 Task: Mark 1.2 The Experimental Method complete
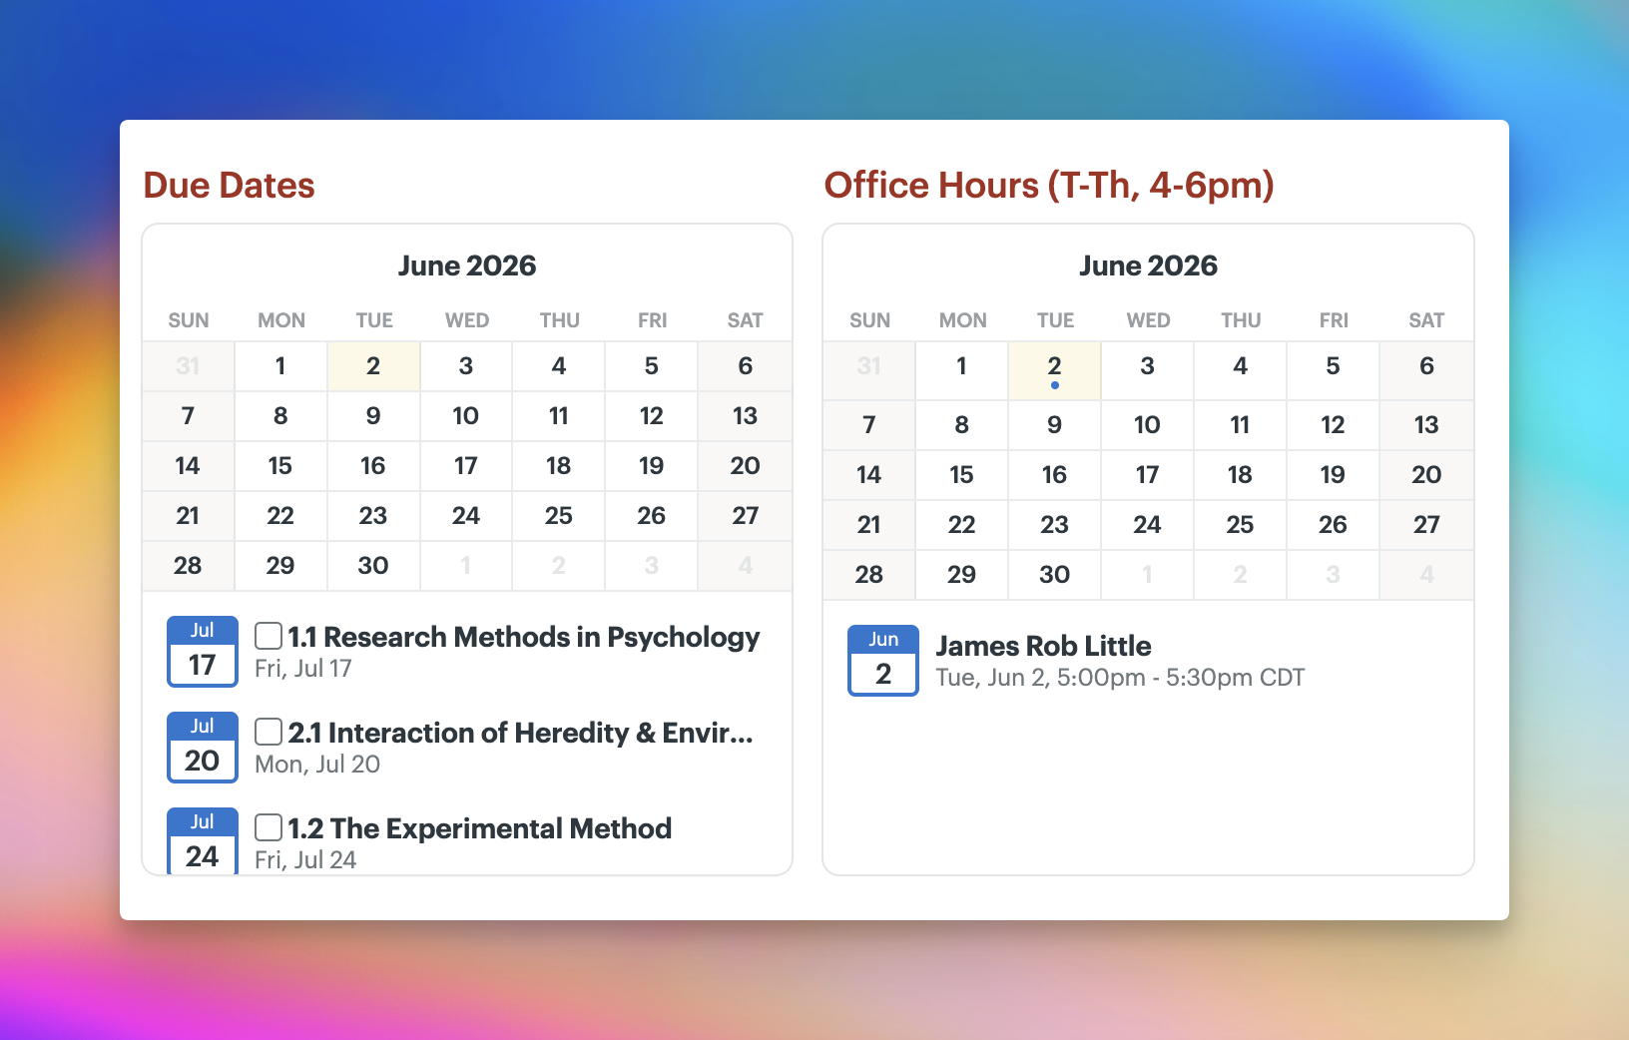click(269, 827)
